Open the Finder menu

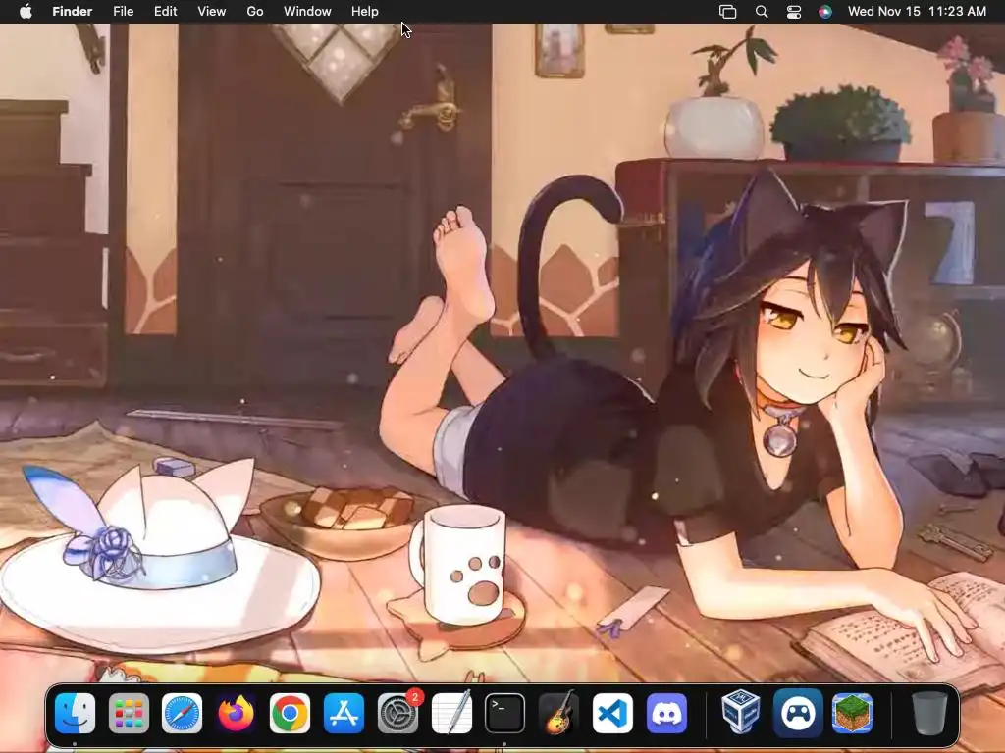73,12
